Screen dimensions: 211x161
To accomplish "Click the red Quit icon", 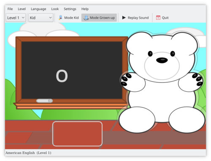I will [x=158, y=18].
